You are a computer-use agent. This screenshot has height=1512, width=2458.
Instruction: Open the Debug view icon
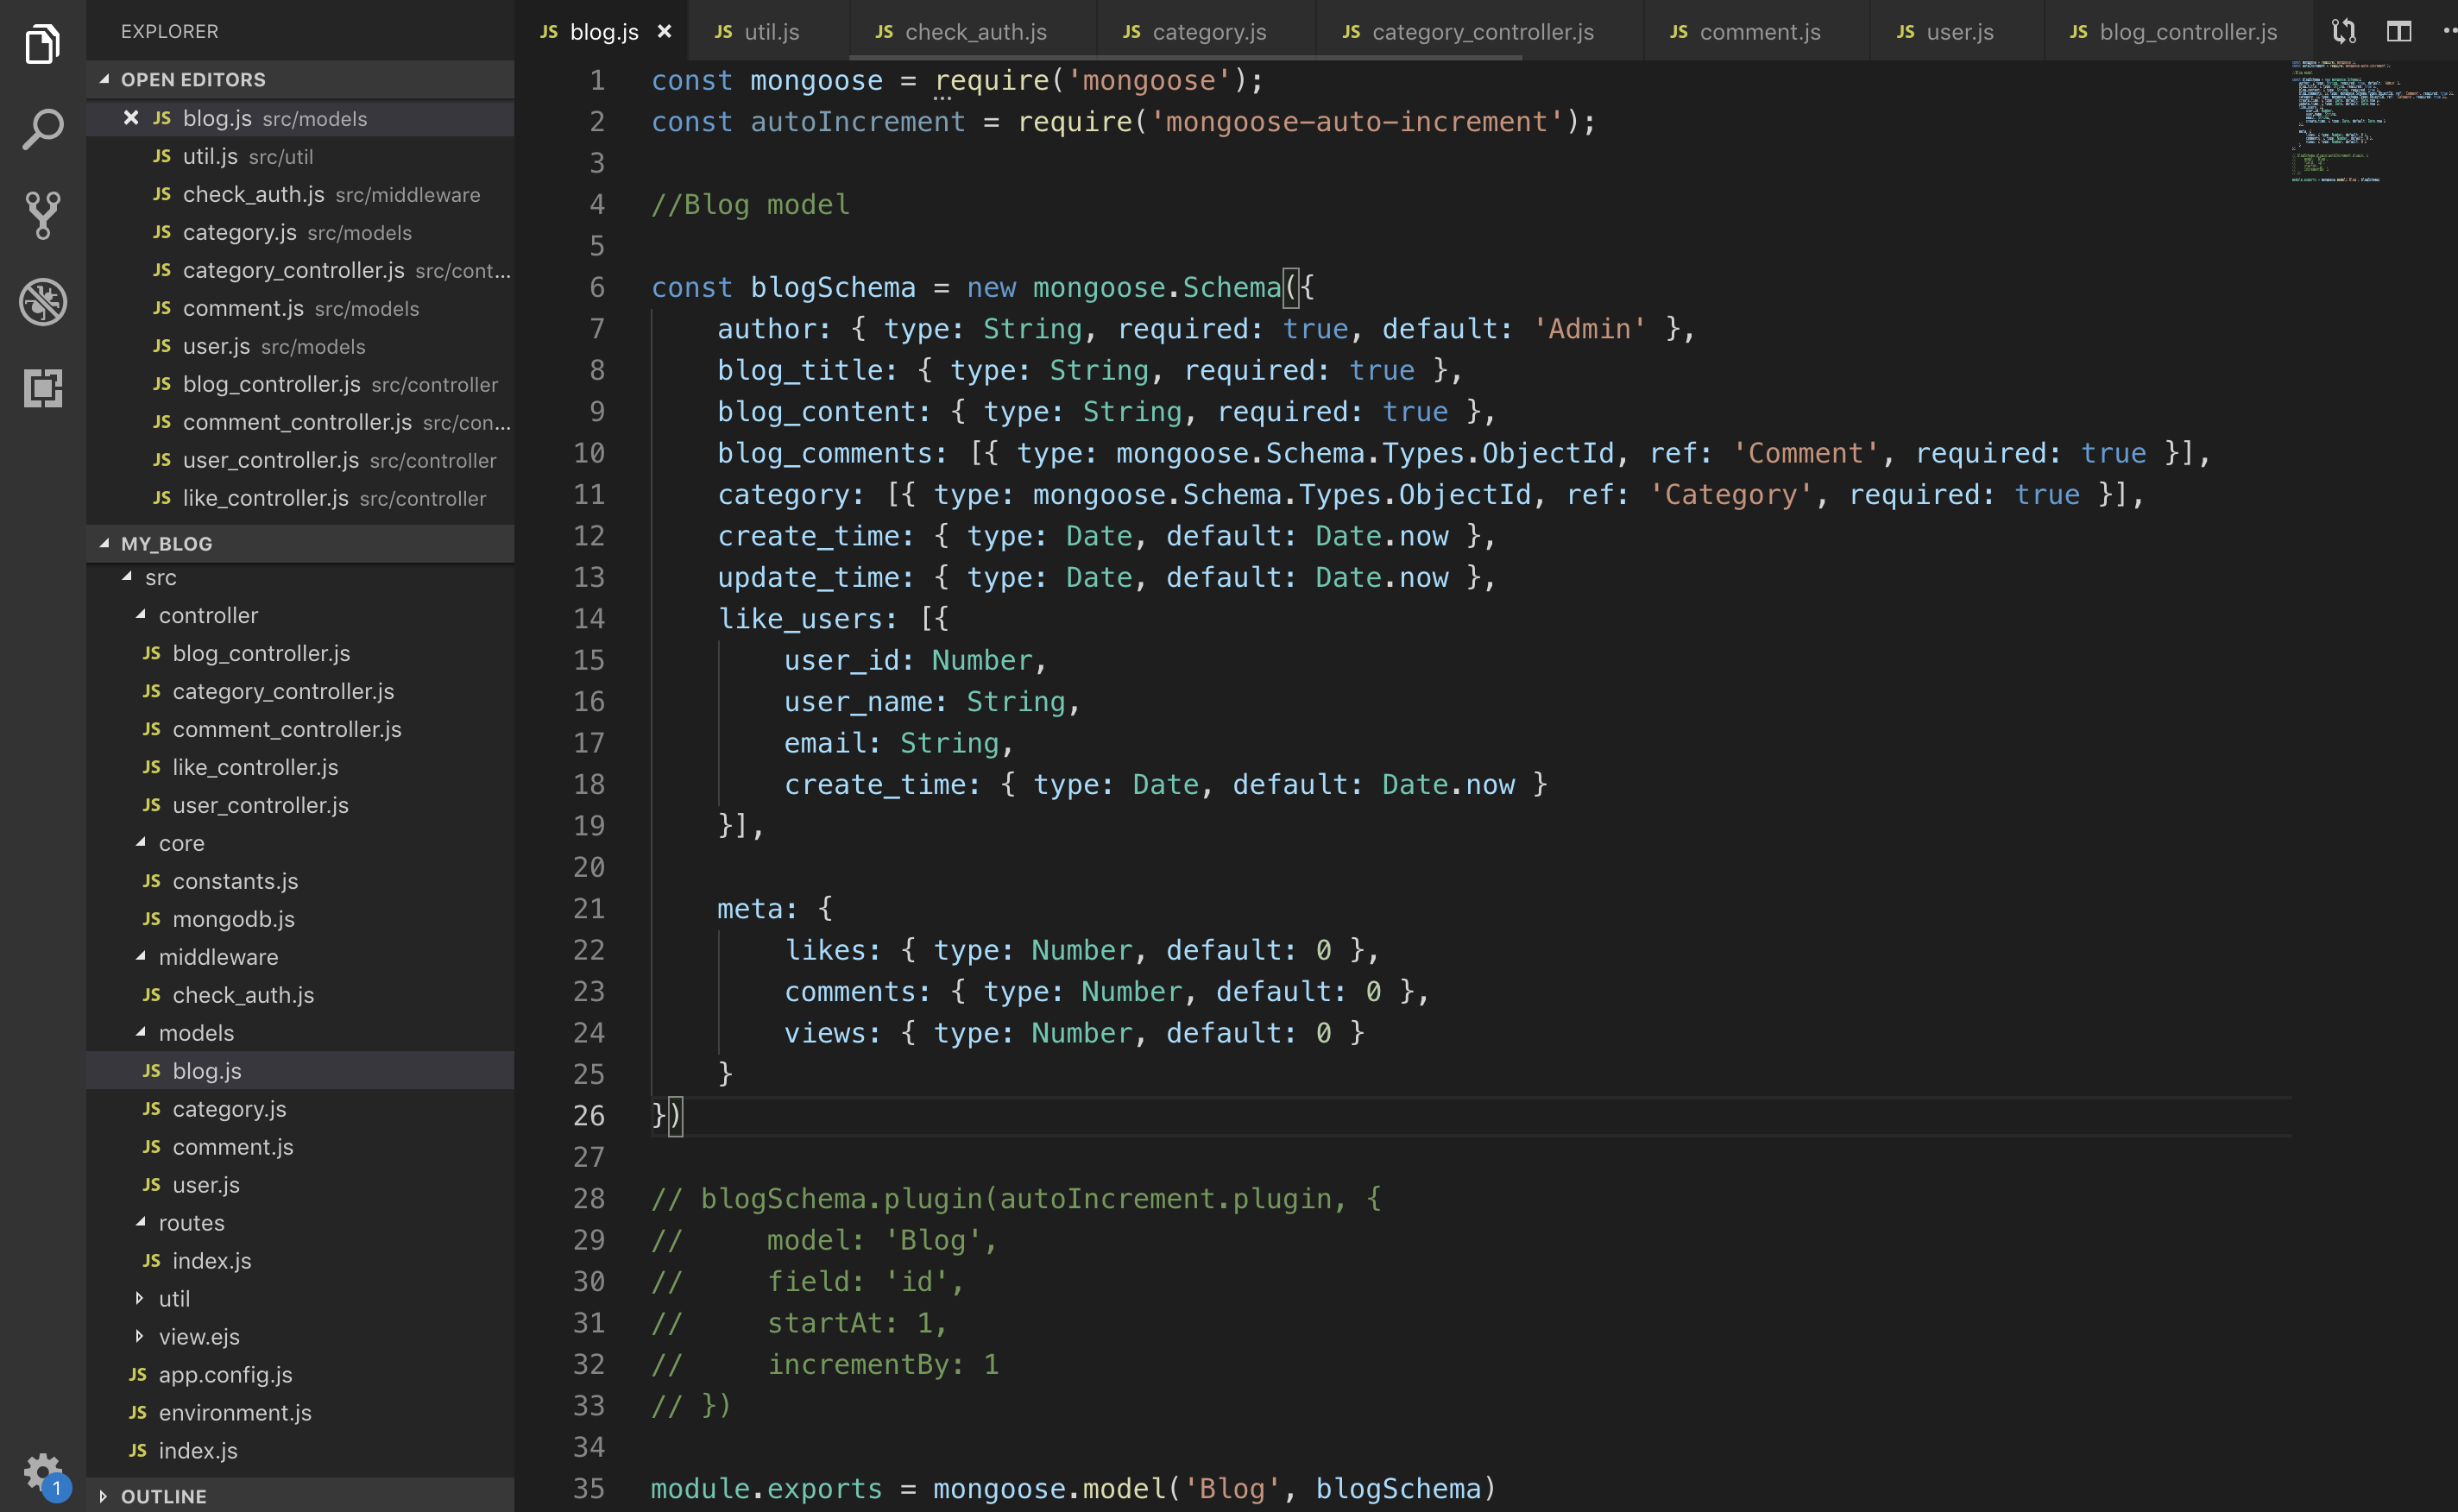pyautogui.click(x=42, y=301)
